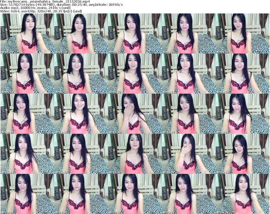Select the thumbnail frame stamped 00:20:39

[27, 194]
